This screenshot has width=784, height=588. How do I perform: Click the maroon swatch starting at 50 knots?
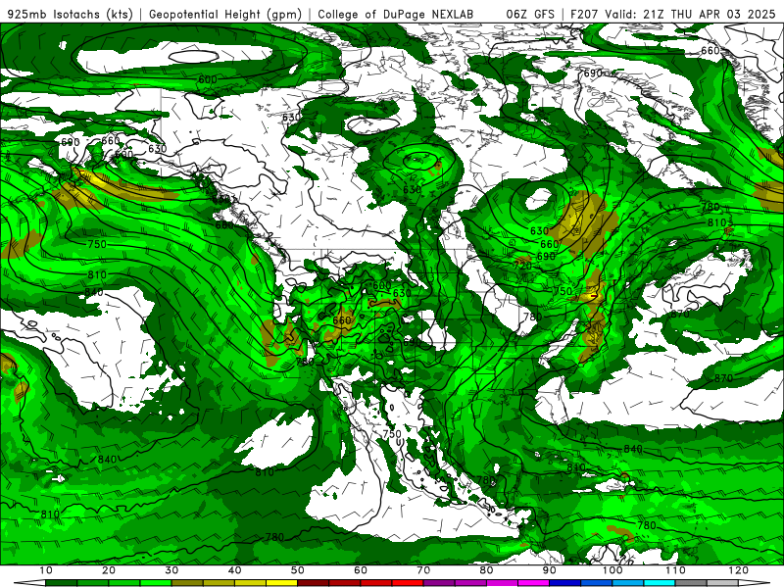pyautogui.click(x=313, y=583)
